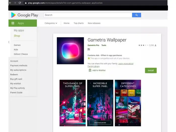Click the browser back arrow
The image size is (176, 132).
10,3
